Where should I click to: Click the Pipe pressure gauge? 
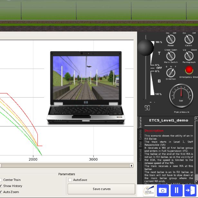[x=181, y=96]
